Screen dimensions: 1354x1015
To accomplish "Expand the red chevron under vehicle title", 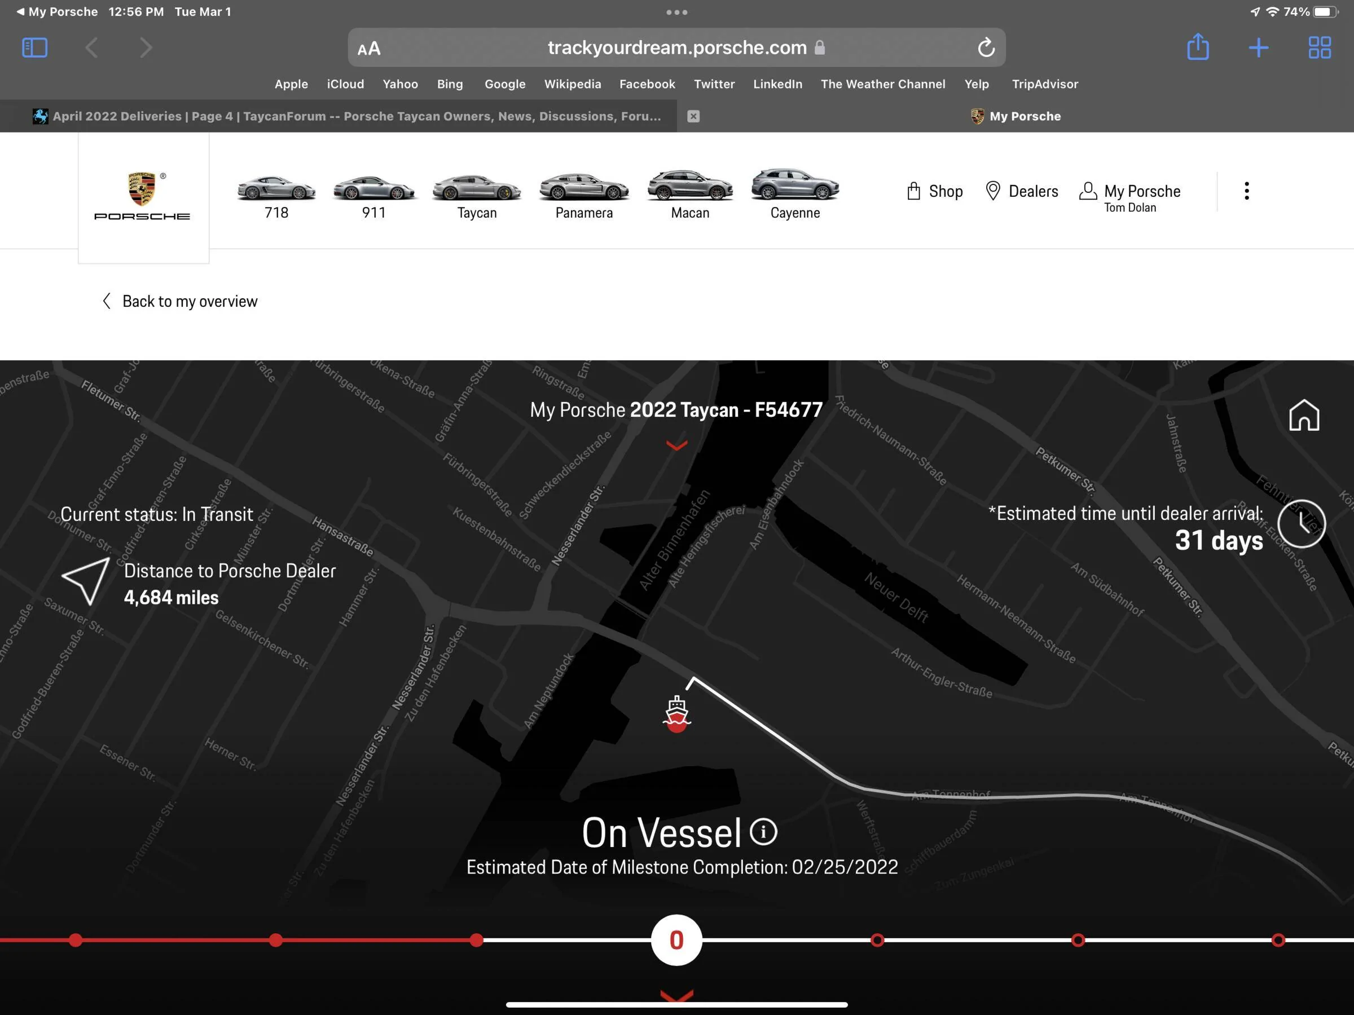I will point(676,445).
